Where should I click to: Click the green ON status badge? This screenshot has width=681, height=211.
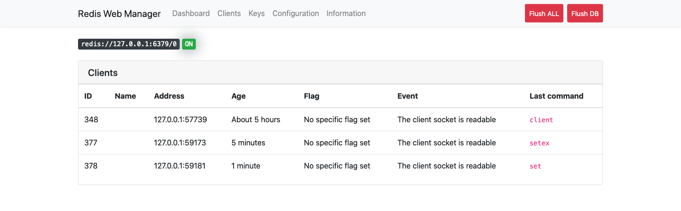click(x=189, y=44)
